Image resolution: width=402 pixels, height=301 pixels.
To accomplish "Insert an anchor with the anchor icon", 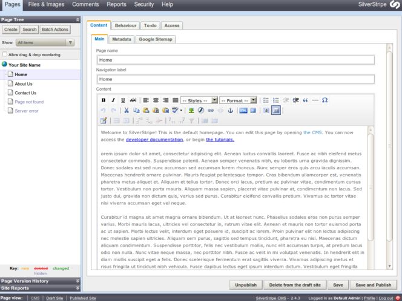I will point(230,111).
